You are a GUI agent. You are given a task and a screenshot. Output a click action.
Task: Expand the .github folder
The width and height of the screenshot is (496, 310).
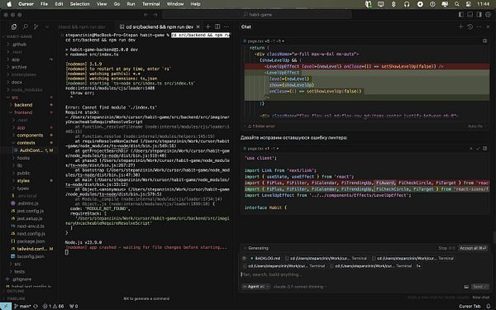click(19, 45)
